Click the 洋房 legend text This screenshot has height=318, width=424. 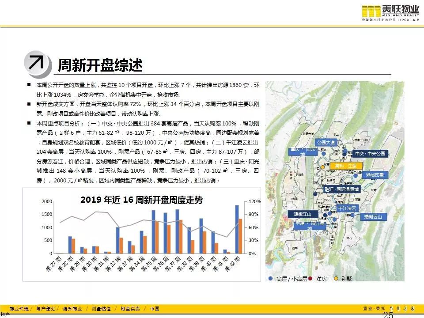point(321,279)
